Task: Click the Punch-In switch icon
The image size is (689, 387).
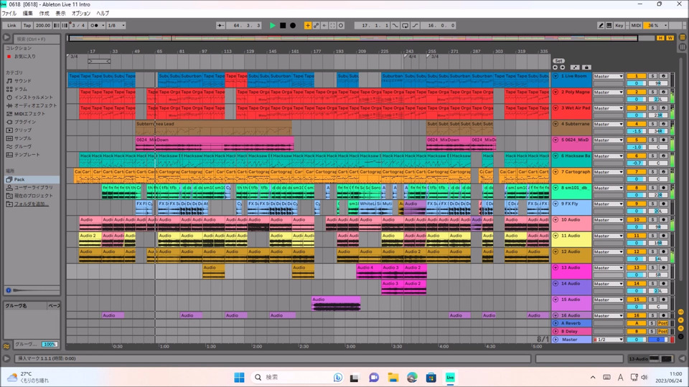Action: 395,26
